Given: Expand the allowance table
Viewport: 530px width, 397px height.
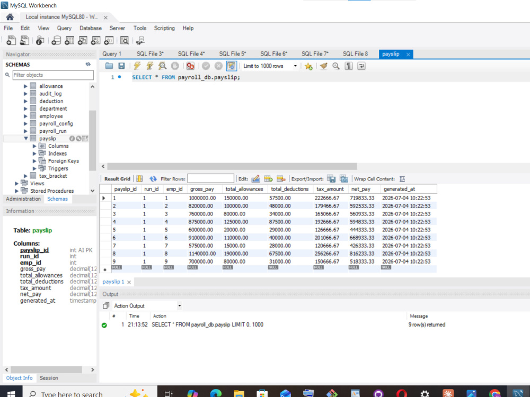Looking at the screenshot, I should (25, 86).
